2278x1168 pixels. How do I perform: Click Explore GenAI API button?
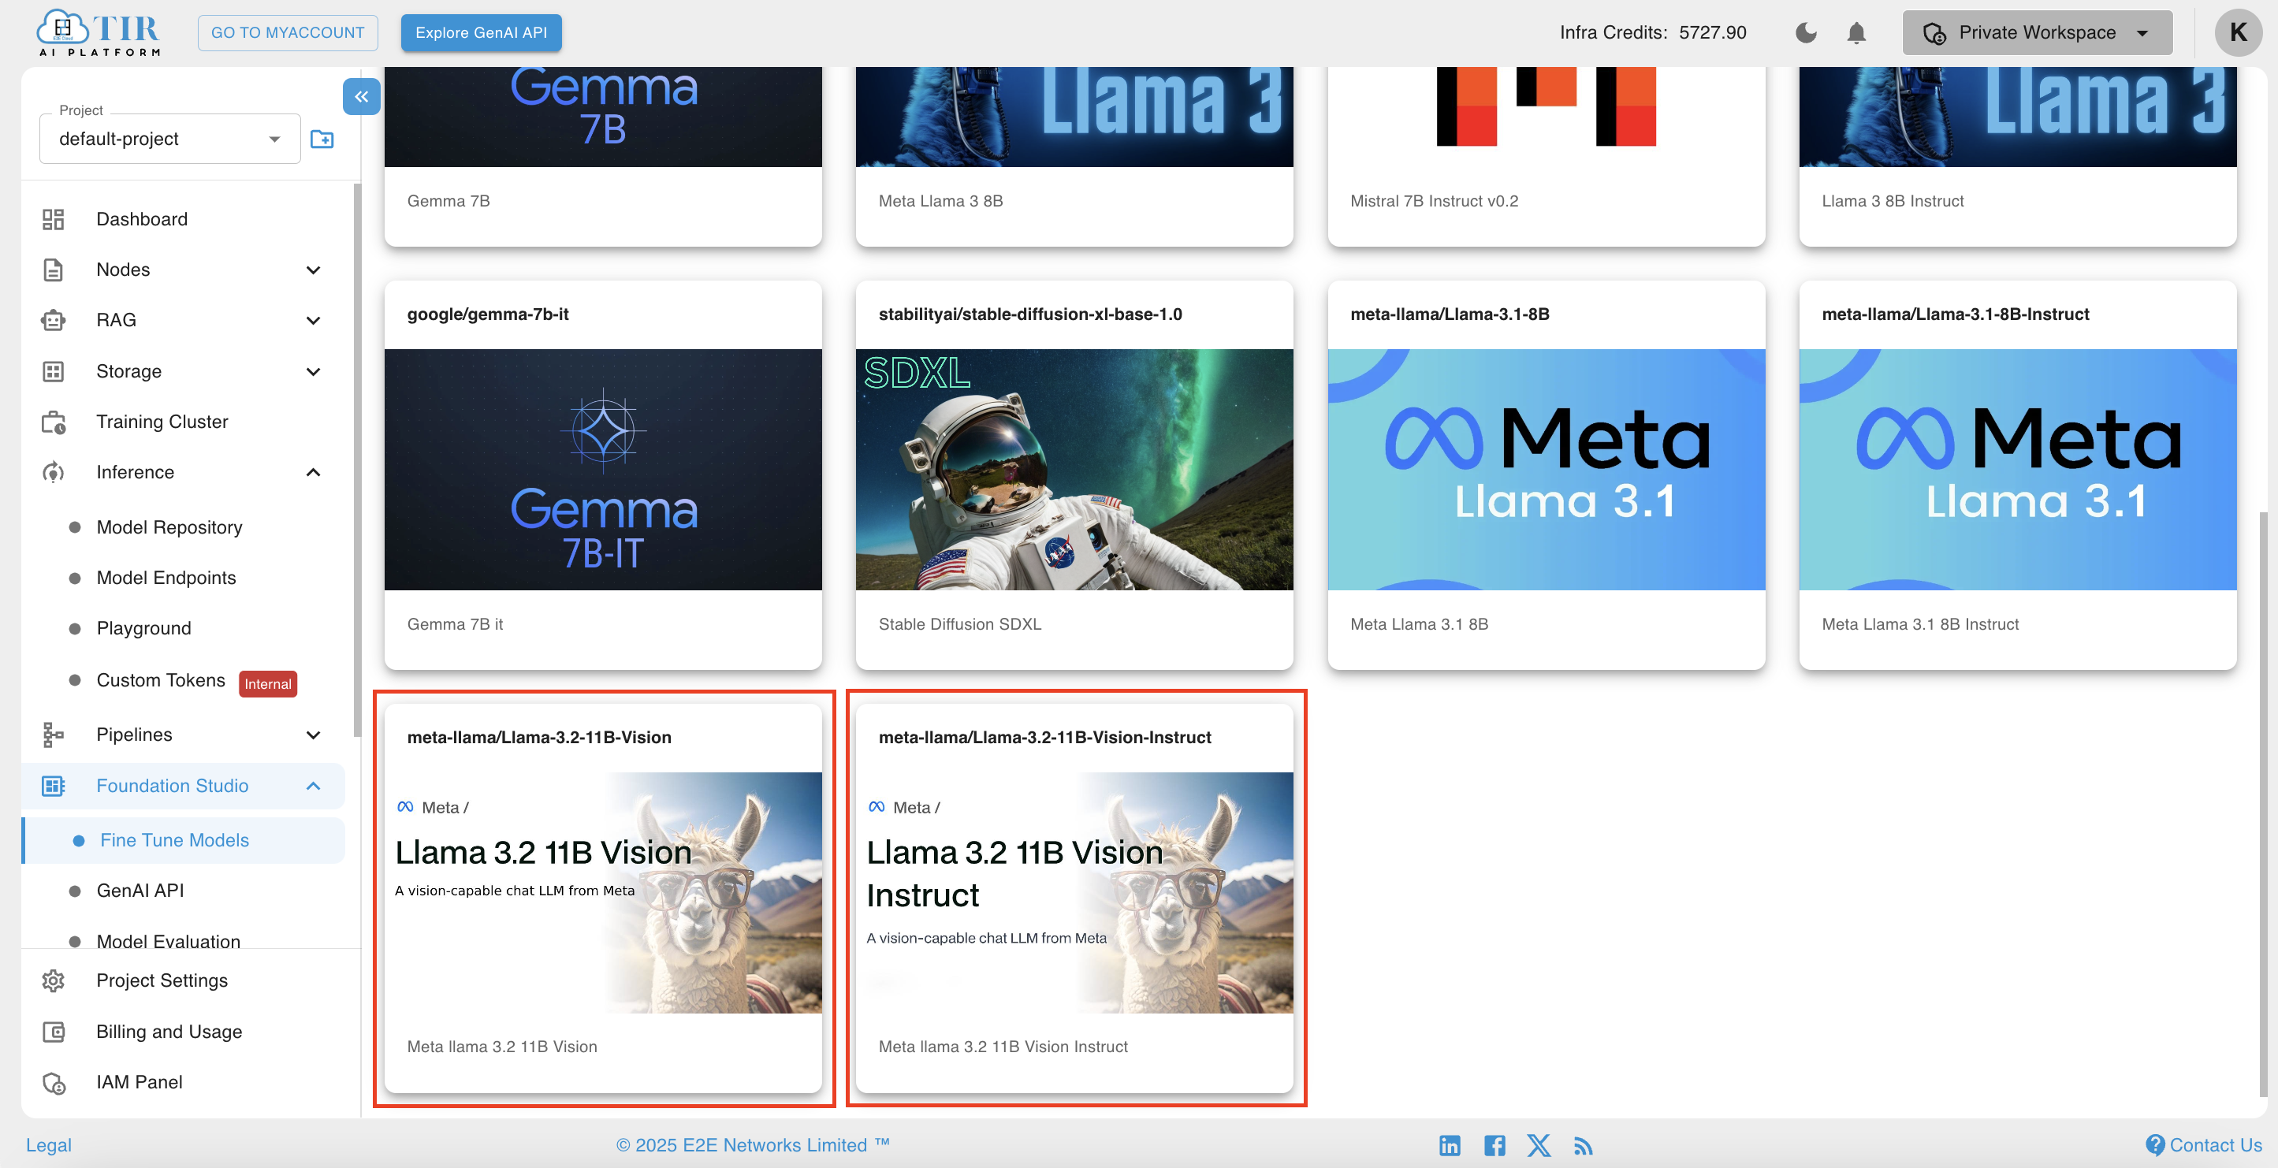pyautogui.click(x=481, y=33)
